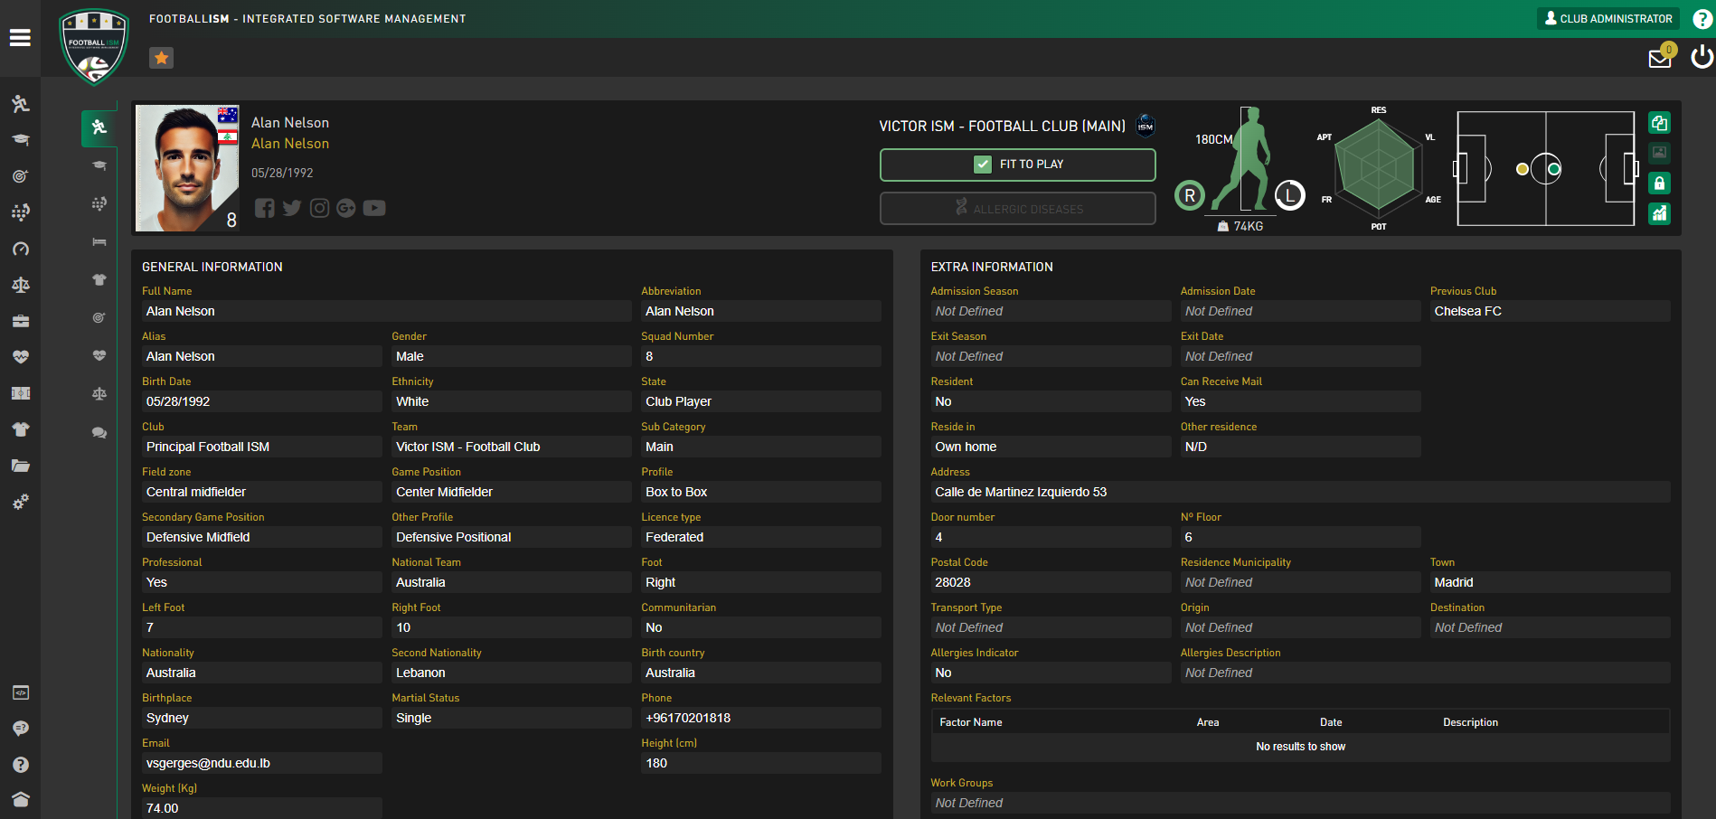Select the right foot R indicator
This screenshot has width=1716, height=819.
tap(1190, 195)
